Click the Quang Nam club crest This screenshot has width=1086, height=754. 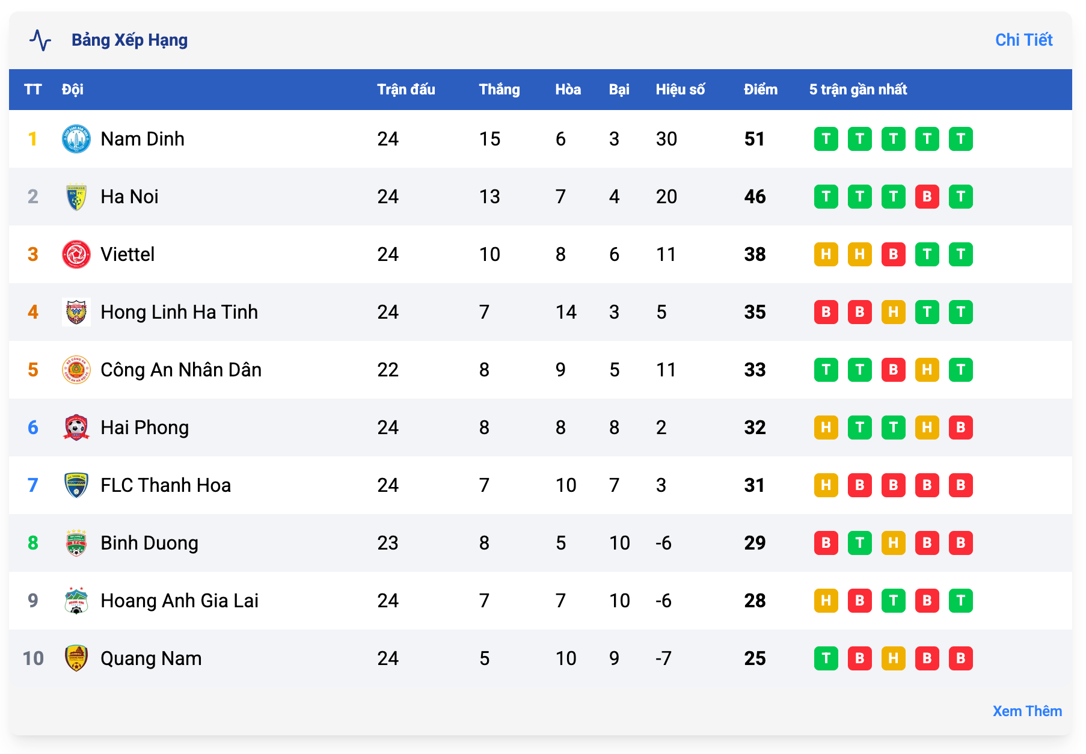click(76, 658)
